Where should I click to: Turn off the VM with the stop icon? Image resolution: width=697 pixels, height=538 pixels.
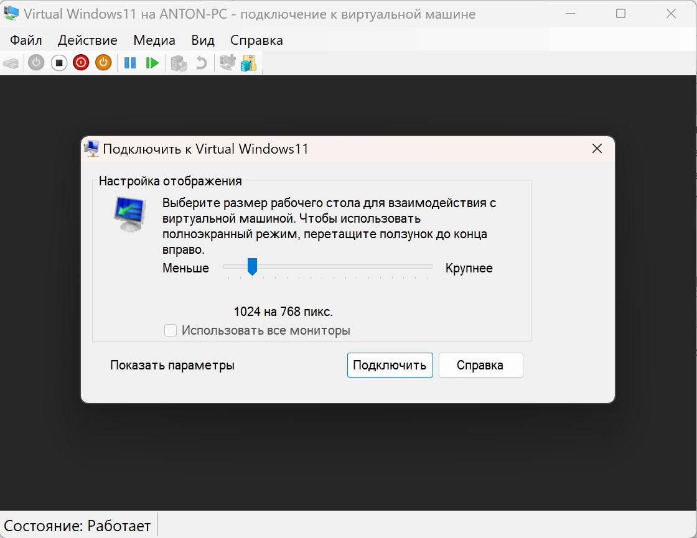(58, 63)
